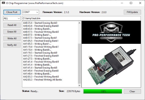This screenshot has height=100, width=145.
Task: Click the log vertical scrollbar thumb
Action: pos(79,64)
